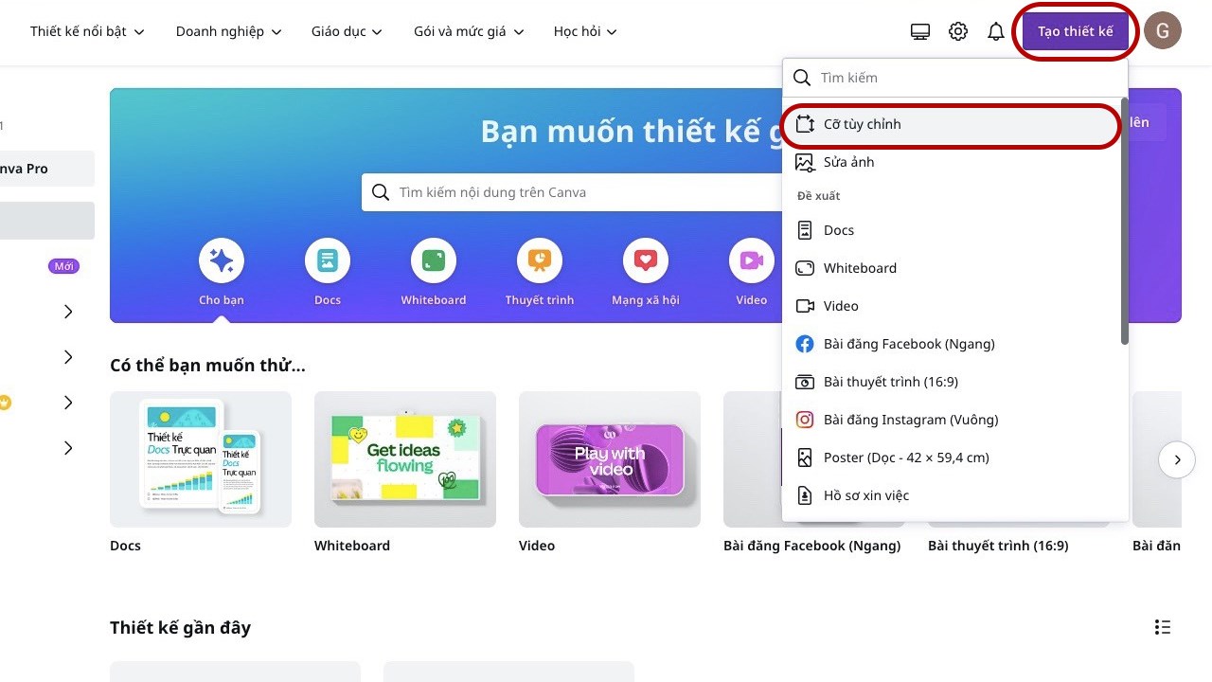Click Bài đăng Facebook (Ngang) card label

pos(812,546)
